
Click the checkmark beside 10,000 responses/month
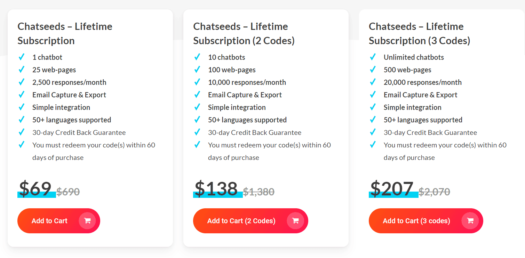pos(197,82)
